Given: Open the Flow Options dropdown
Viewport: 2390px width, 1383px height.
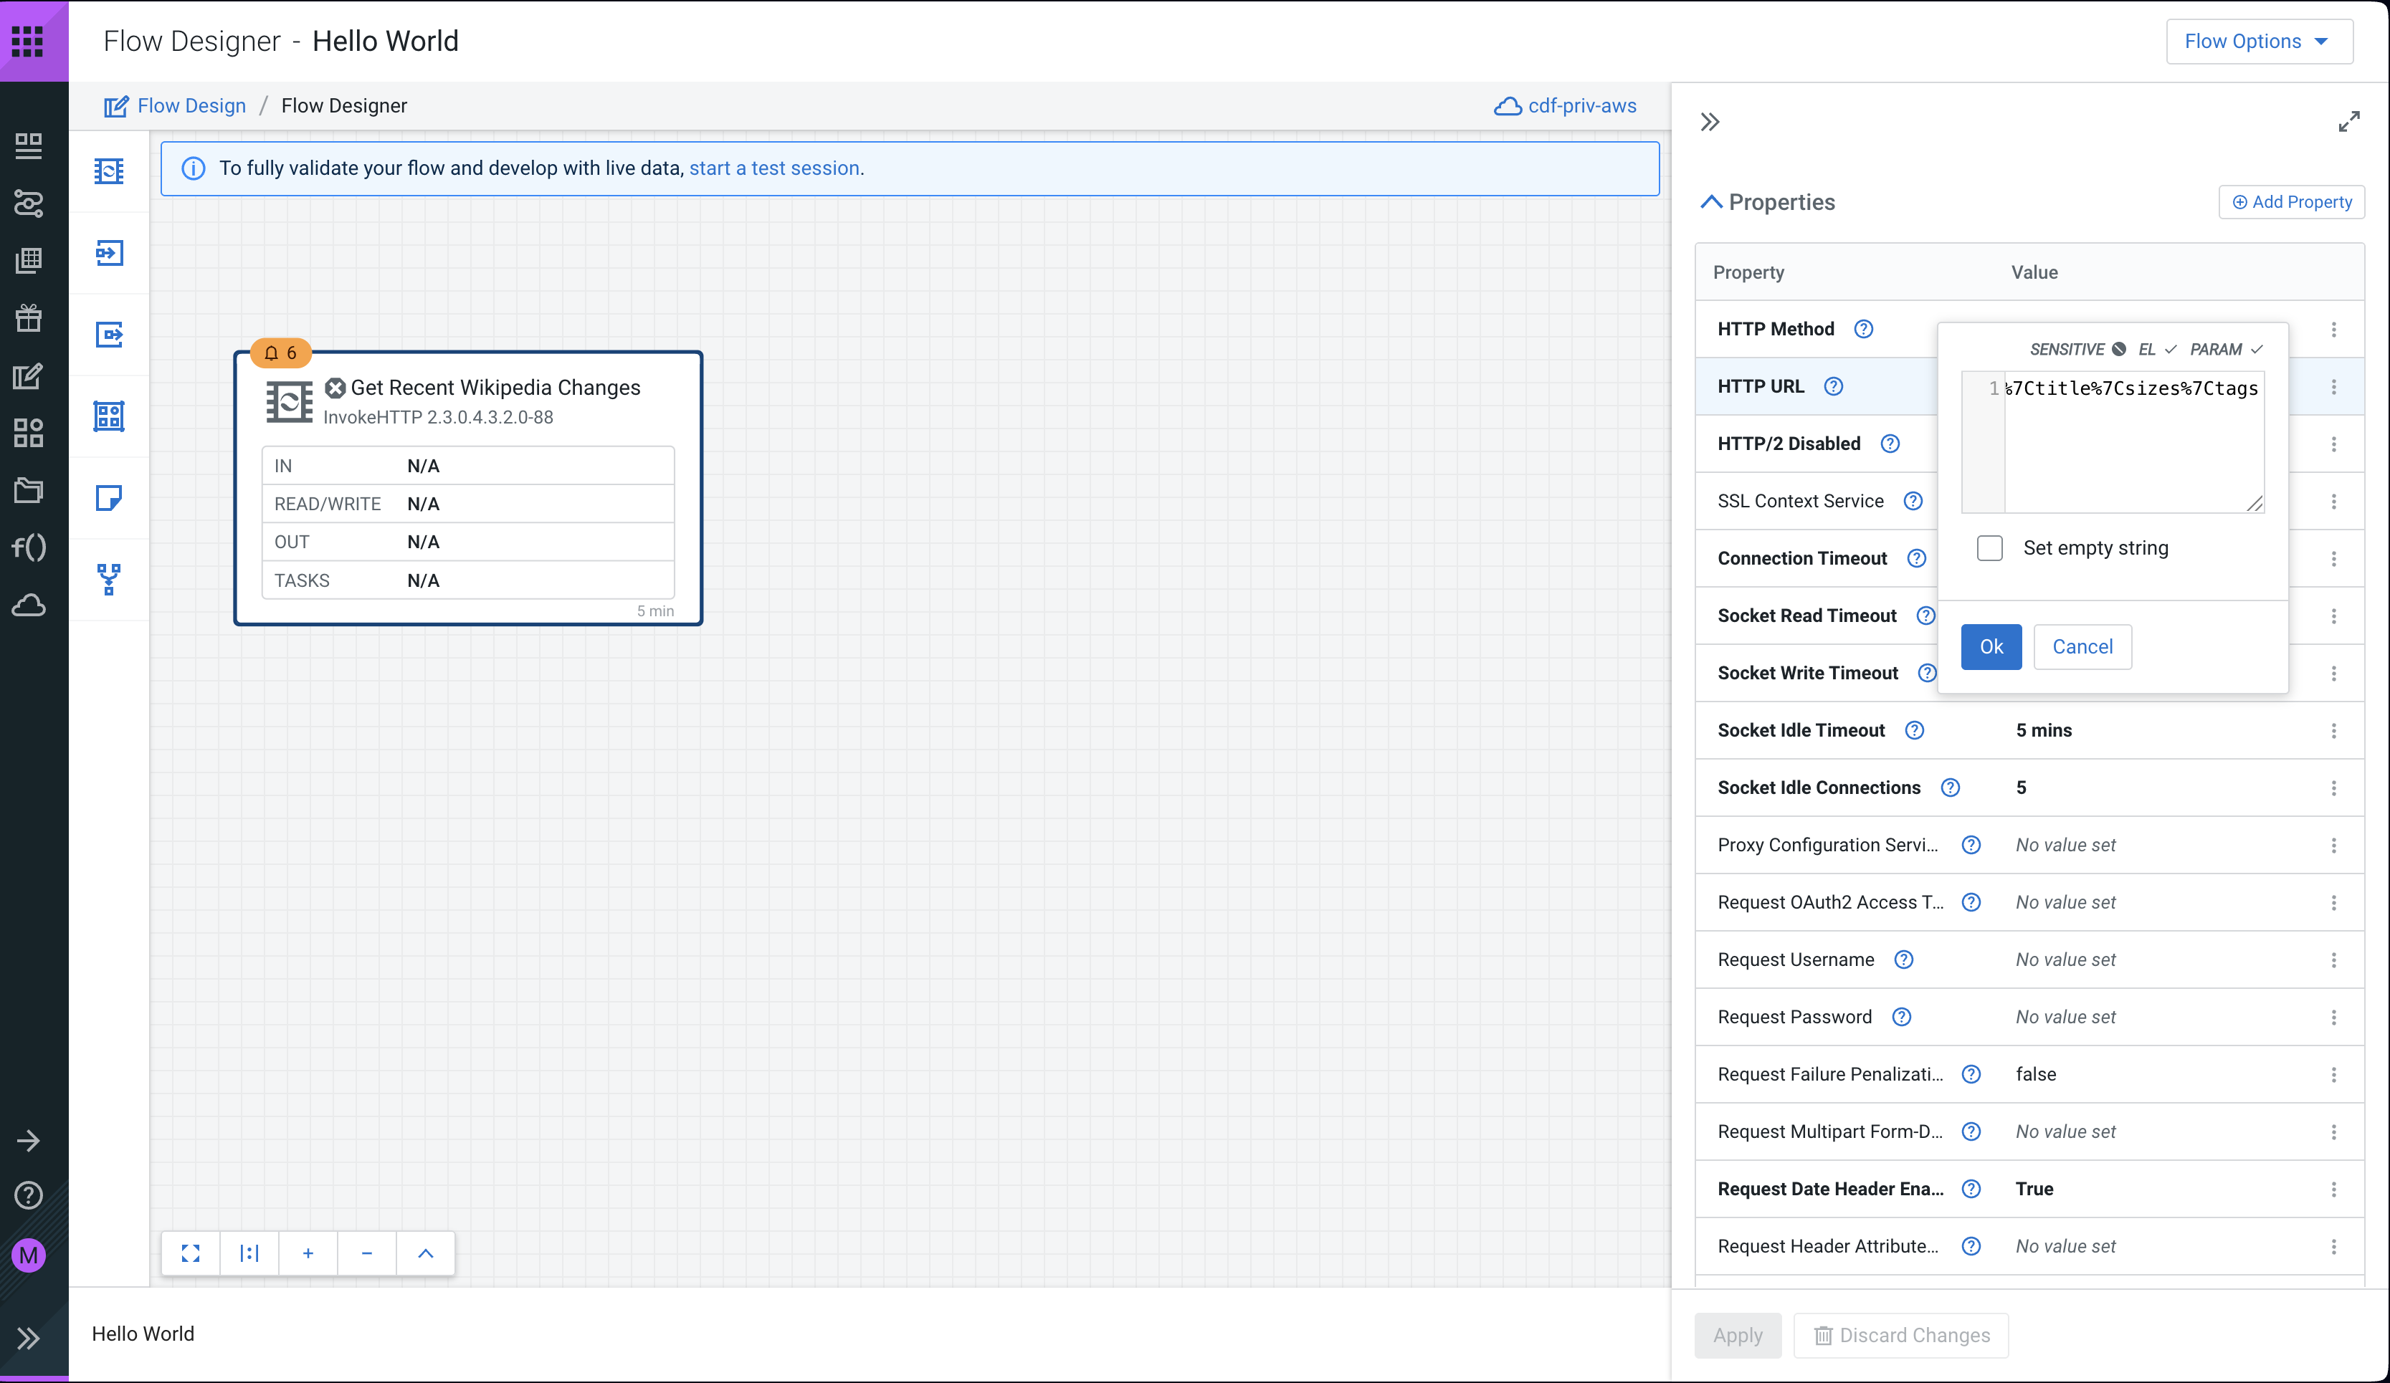Looking at the screenshot, I should coord(2258,41).
